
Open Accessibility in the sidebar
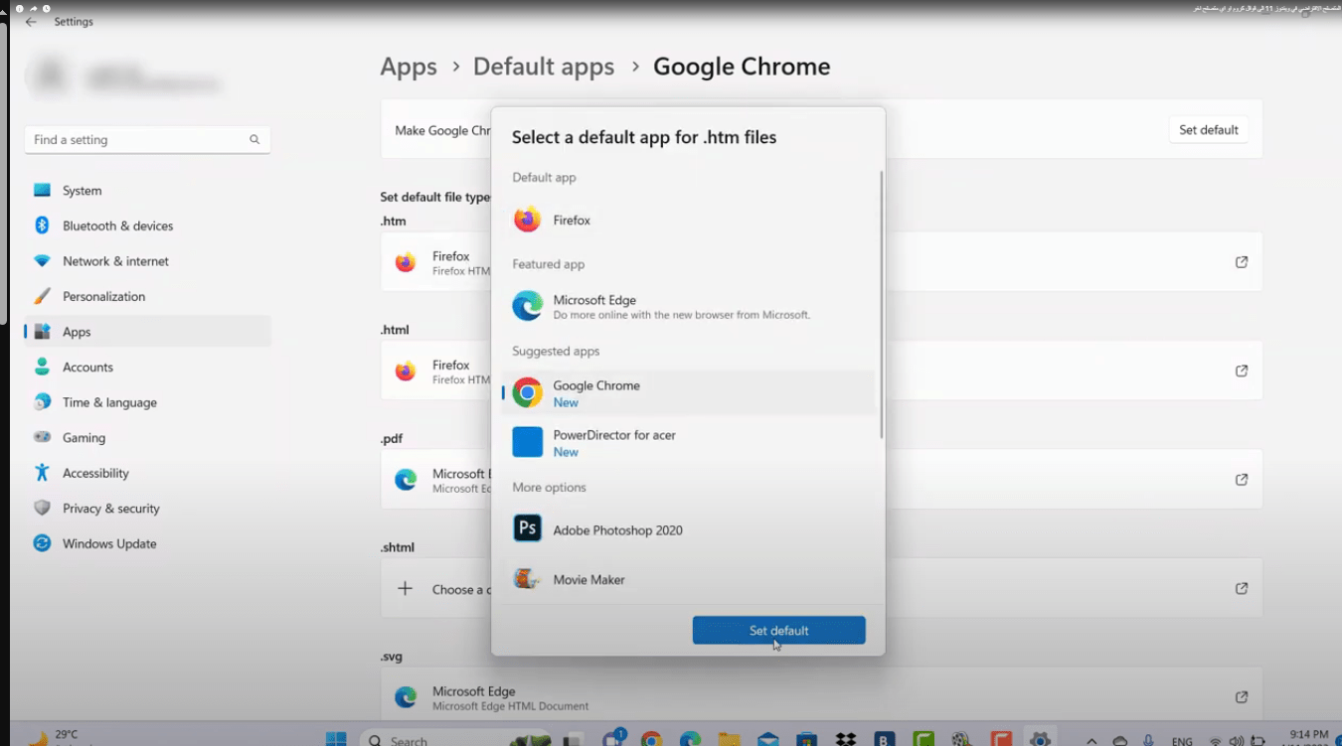147,473
